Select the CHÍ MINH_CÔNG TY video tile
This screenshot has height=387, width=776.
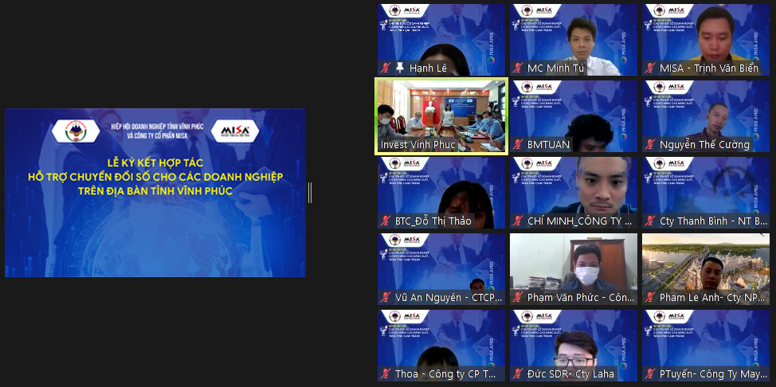(574, 193)
